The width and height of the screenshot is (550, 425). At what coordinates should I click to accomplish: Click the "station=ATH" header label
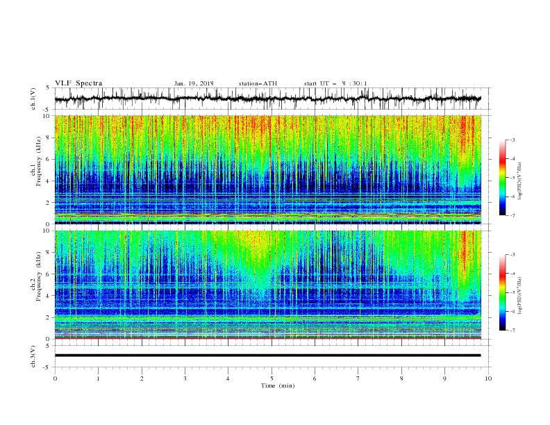[258, 83]
